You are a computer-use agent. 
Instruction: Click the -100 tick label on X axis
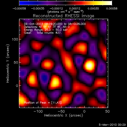tap(38, 111)
